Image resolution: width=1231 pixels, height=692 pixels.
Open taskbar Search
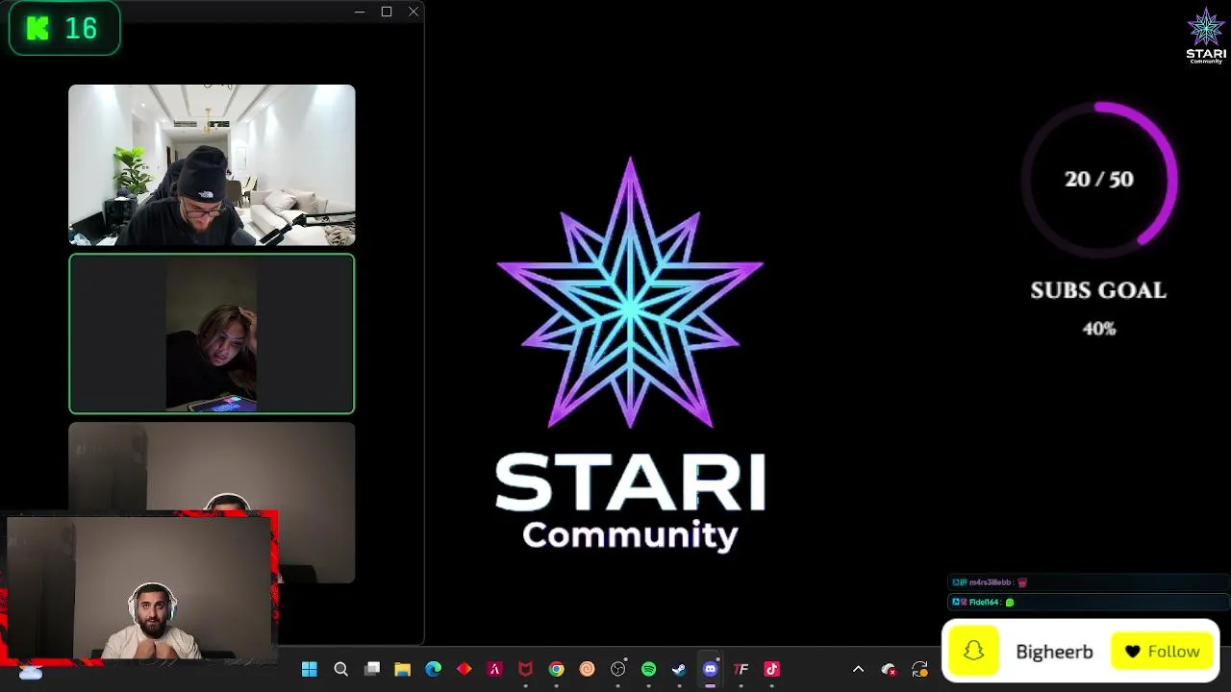340,669
